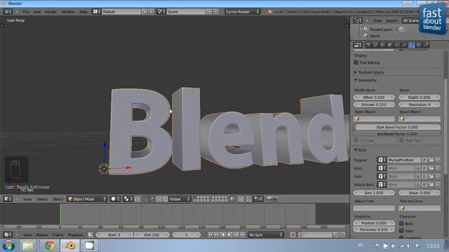Click the play reverse button

(x=223, y=235)
